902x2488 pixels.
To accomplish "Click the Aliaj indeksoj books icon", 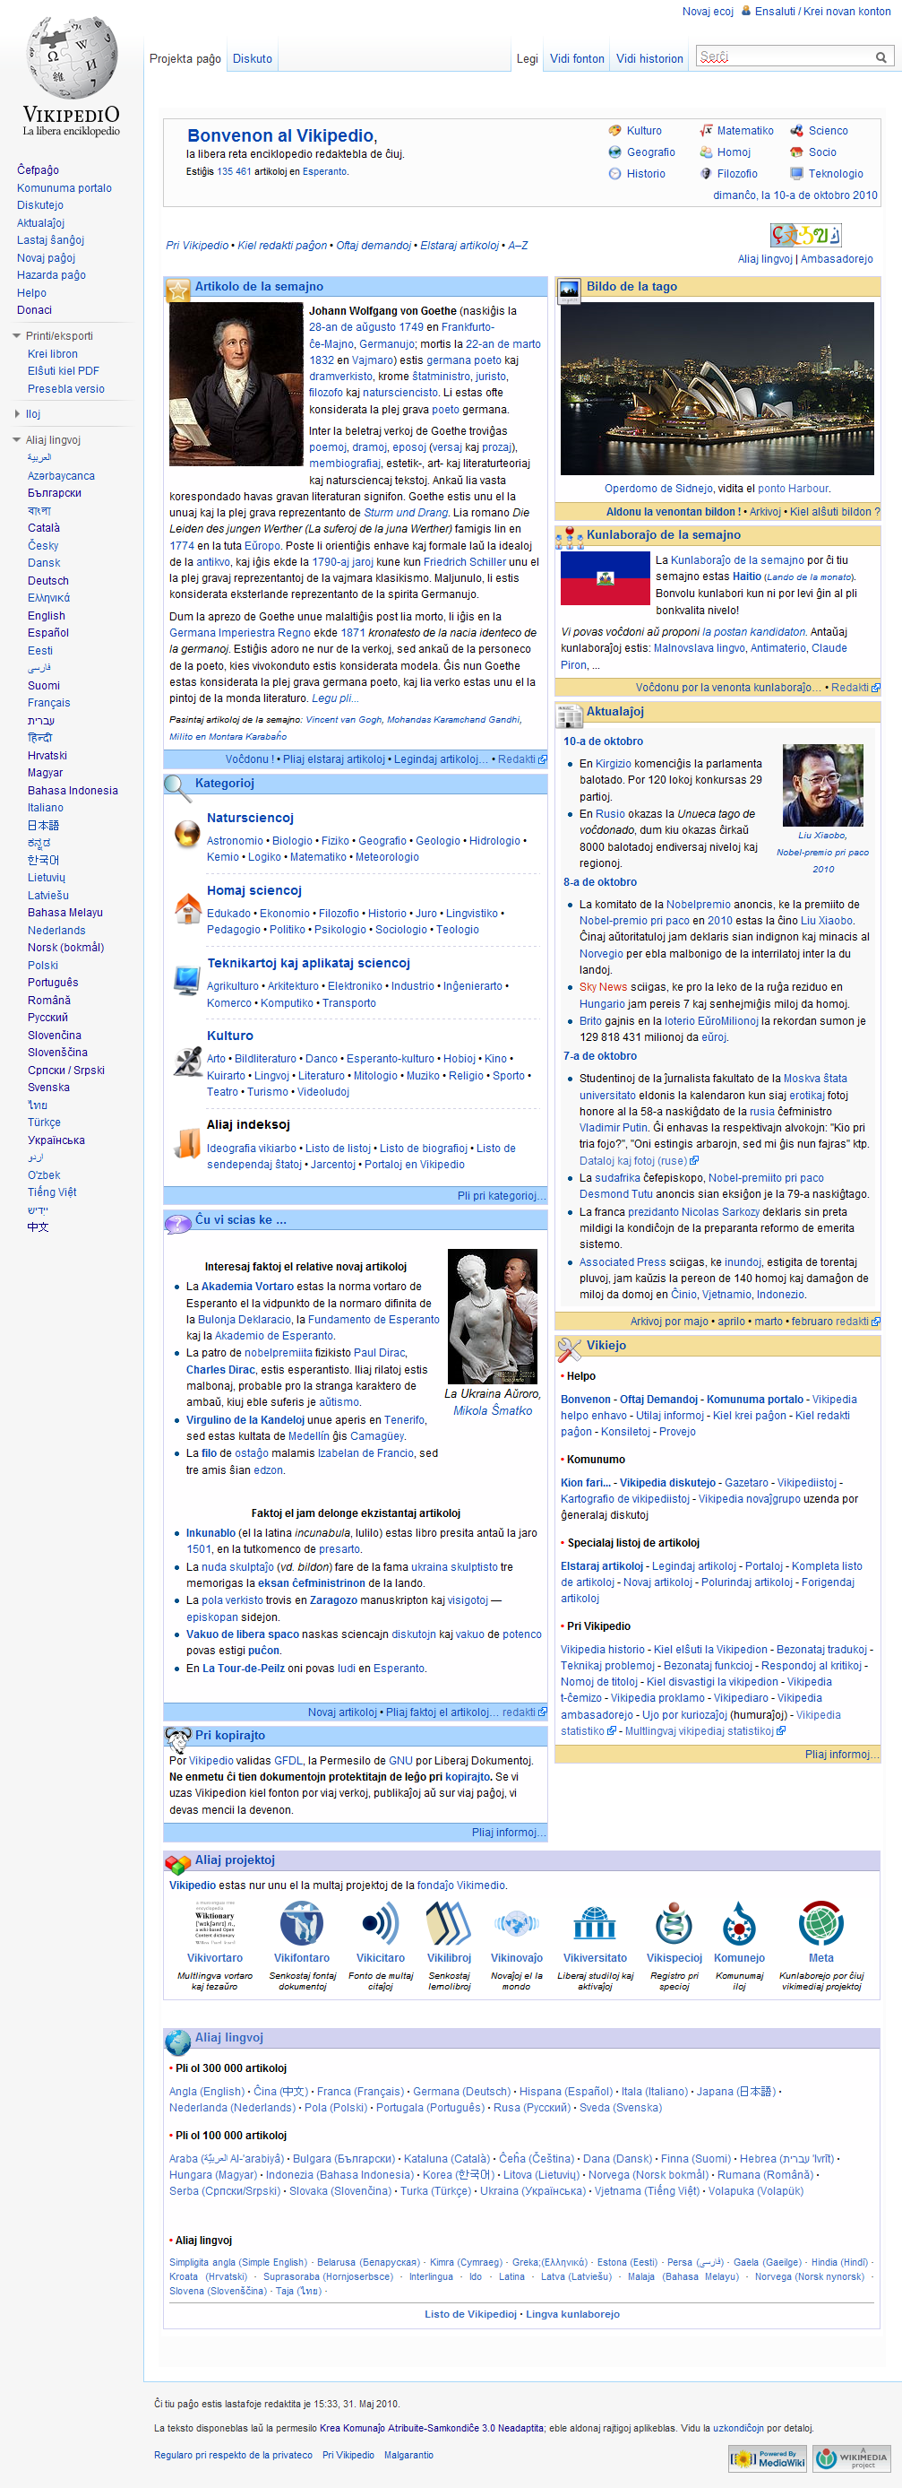I will point(187,1143).
